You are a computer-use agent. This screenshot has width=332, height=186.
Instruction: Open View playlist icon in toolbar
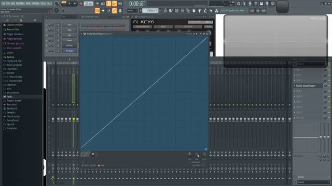pos(165,10)
